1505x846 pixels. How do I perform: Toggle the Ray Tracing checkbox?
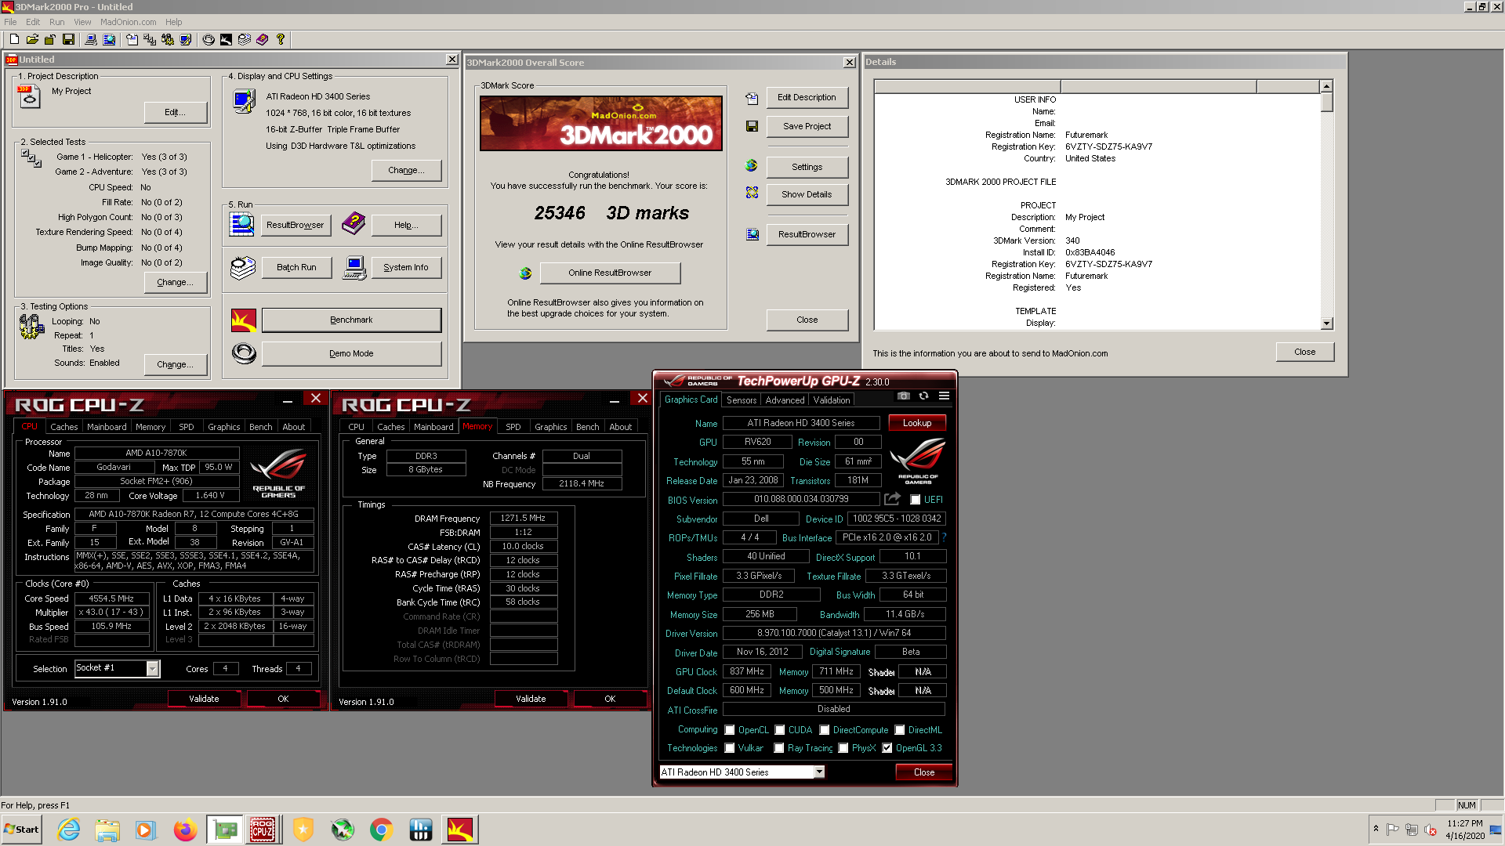click(x=779, y=748)
